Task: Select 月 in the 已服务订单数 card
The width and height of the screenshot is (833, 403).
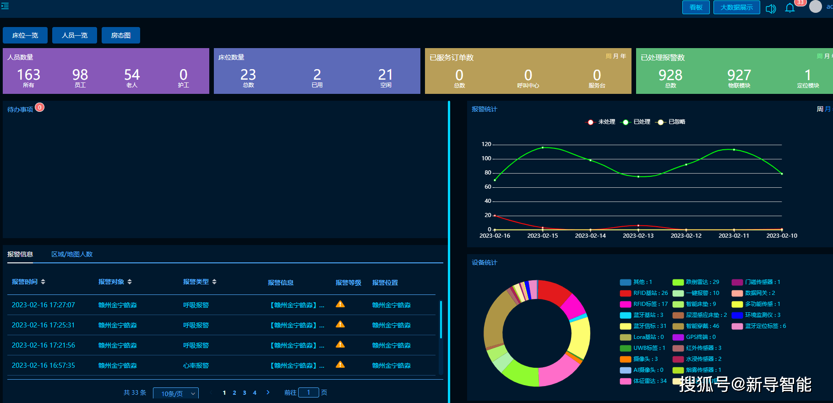Action: click(616, 56)
